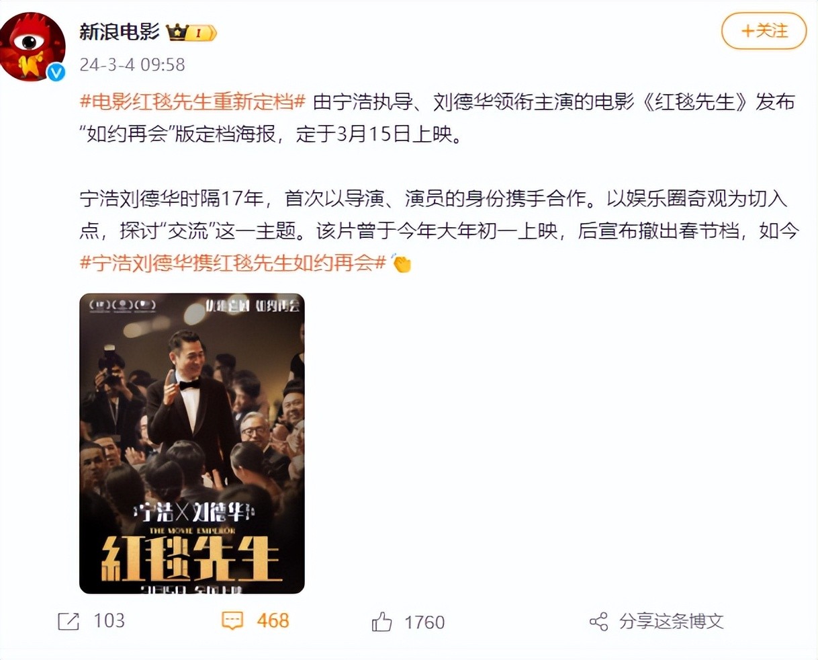Open hashtag #电影红毯先生重新定档#
This screenshot has height=660, width=818.
click(193, 102)
